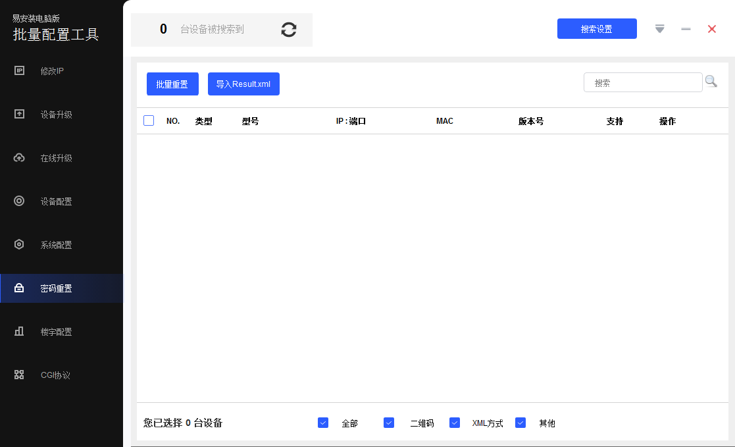Viewport: 735px width, 447px height.
Task: Switch to the 密码重置 sidebar tab
Action: [57, 288]
